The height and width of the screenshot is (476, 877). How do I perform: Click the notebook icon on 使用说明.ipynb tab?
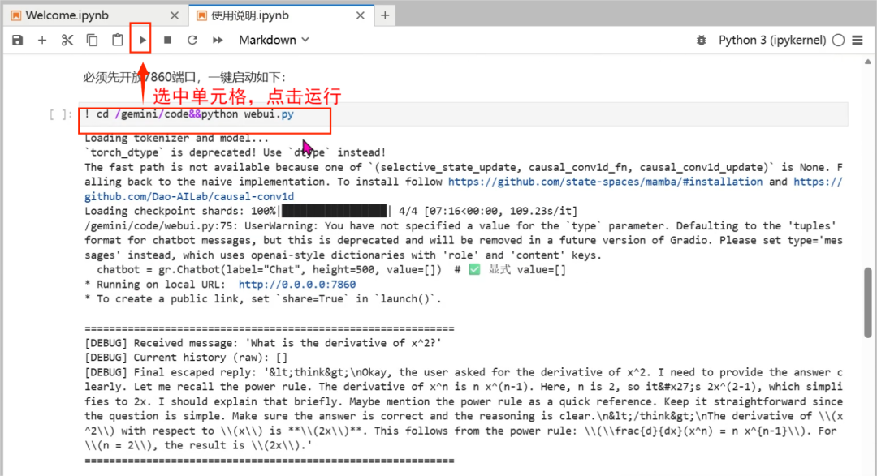point(202,15)
